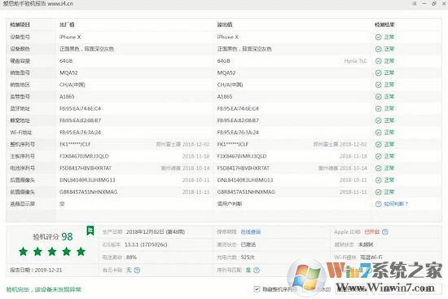
Task: Click the check icon in 电池序列号 row
Action: click(378, 168)
